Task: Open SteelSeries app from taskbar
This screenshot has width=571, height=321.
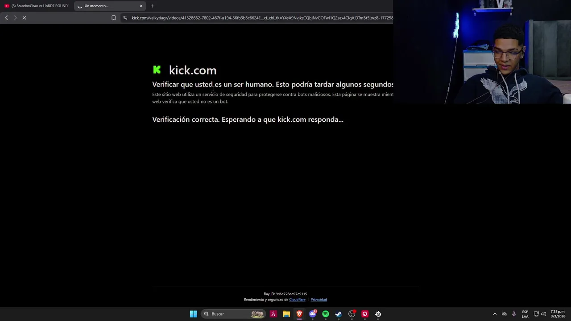Action: pos(378,314)
